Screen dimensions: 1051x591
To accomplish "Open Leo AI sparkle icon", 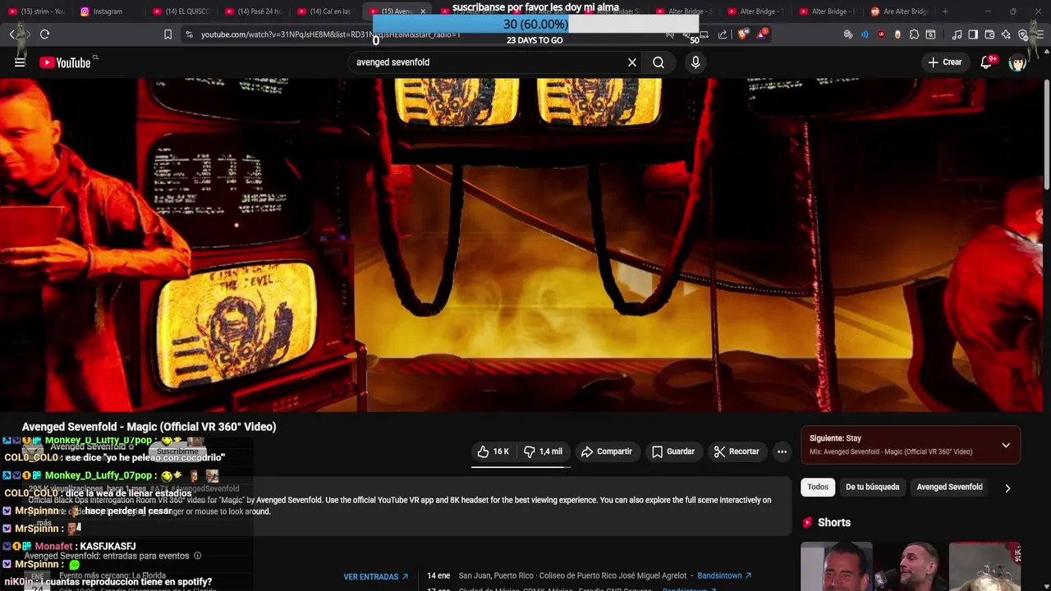I will click(x=1006, y=34).
